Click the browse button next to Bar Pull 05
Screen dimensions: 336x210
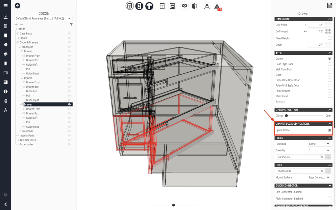[328, 157]
